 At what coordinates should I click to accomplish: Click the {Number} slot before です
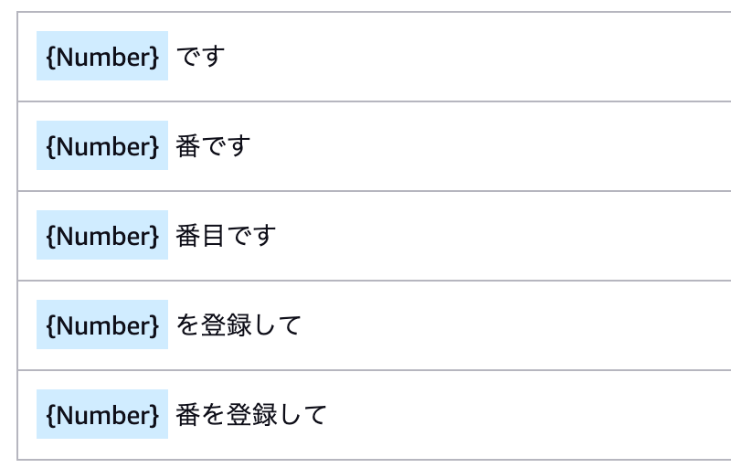(x=102, y=56)
